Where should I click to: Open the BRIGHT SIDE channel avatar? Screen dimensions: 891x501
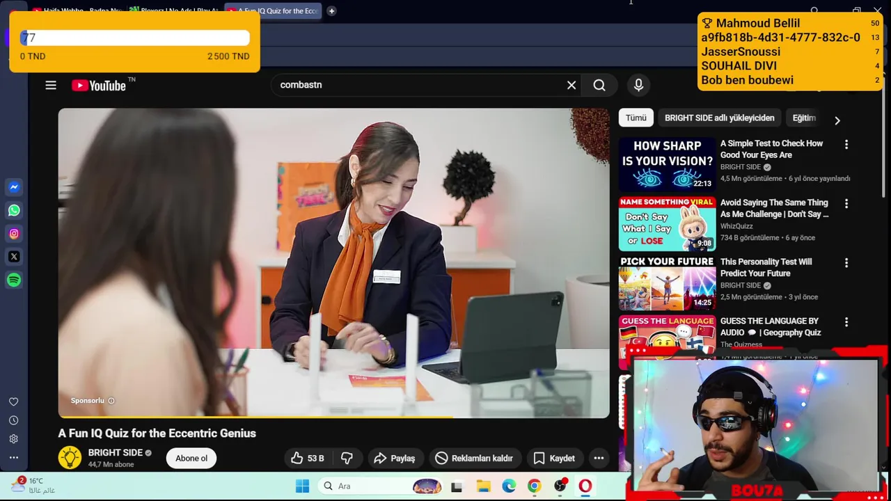70,458
